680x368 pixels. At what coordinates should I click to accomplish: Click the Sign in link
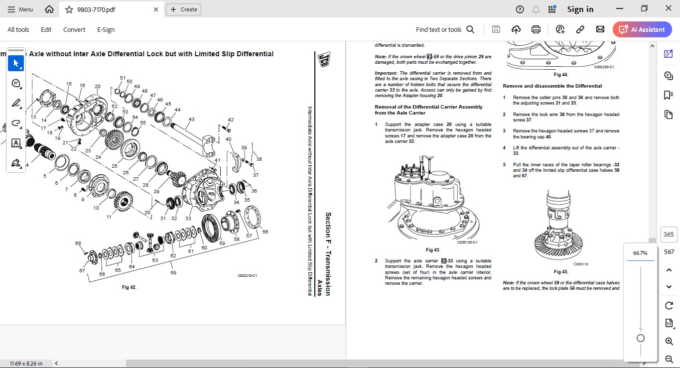580,9
